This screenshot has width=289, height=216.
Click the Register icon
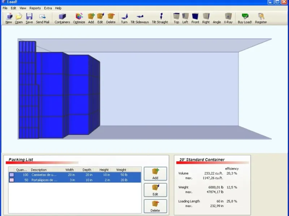point(261,18)
